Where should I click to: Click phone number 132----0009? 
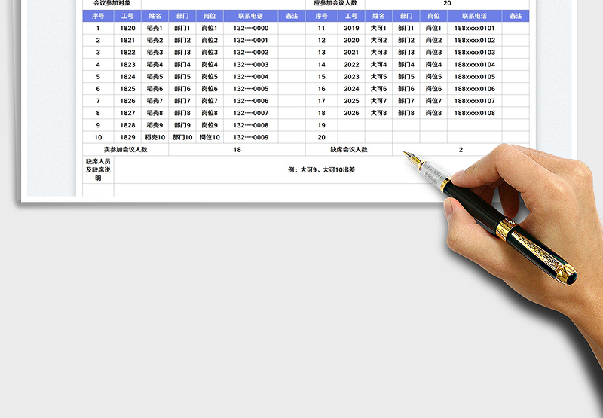250,137
